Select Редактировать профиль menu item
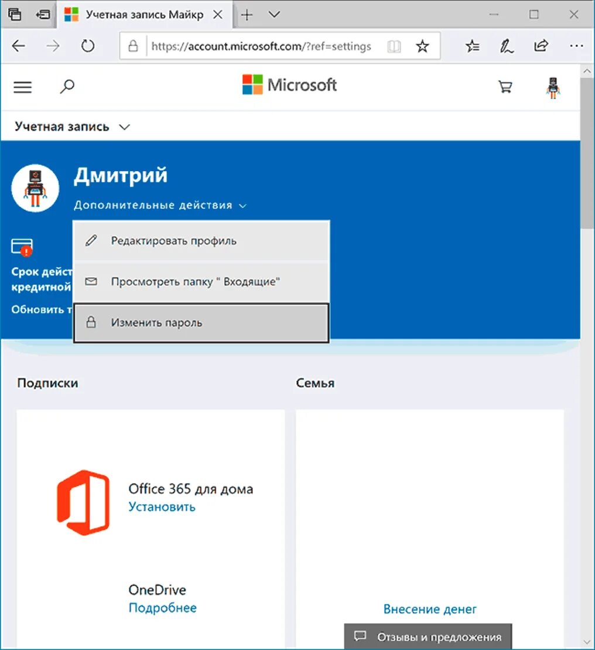The height and width of the screenshot is (650, 595). pyautogui.click(x=201, y=241)
